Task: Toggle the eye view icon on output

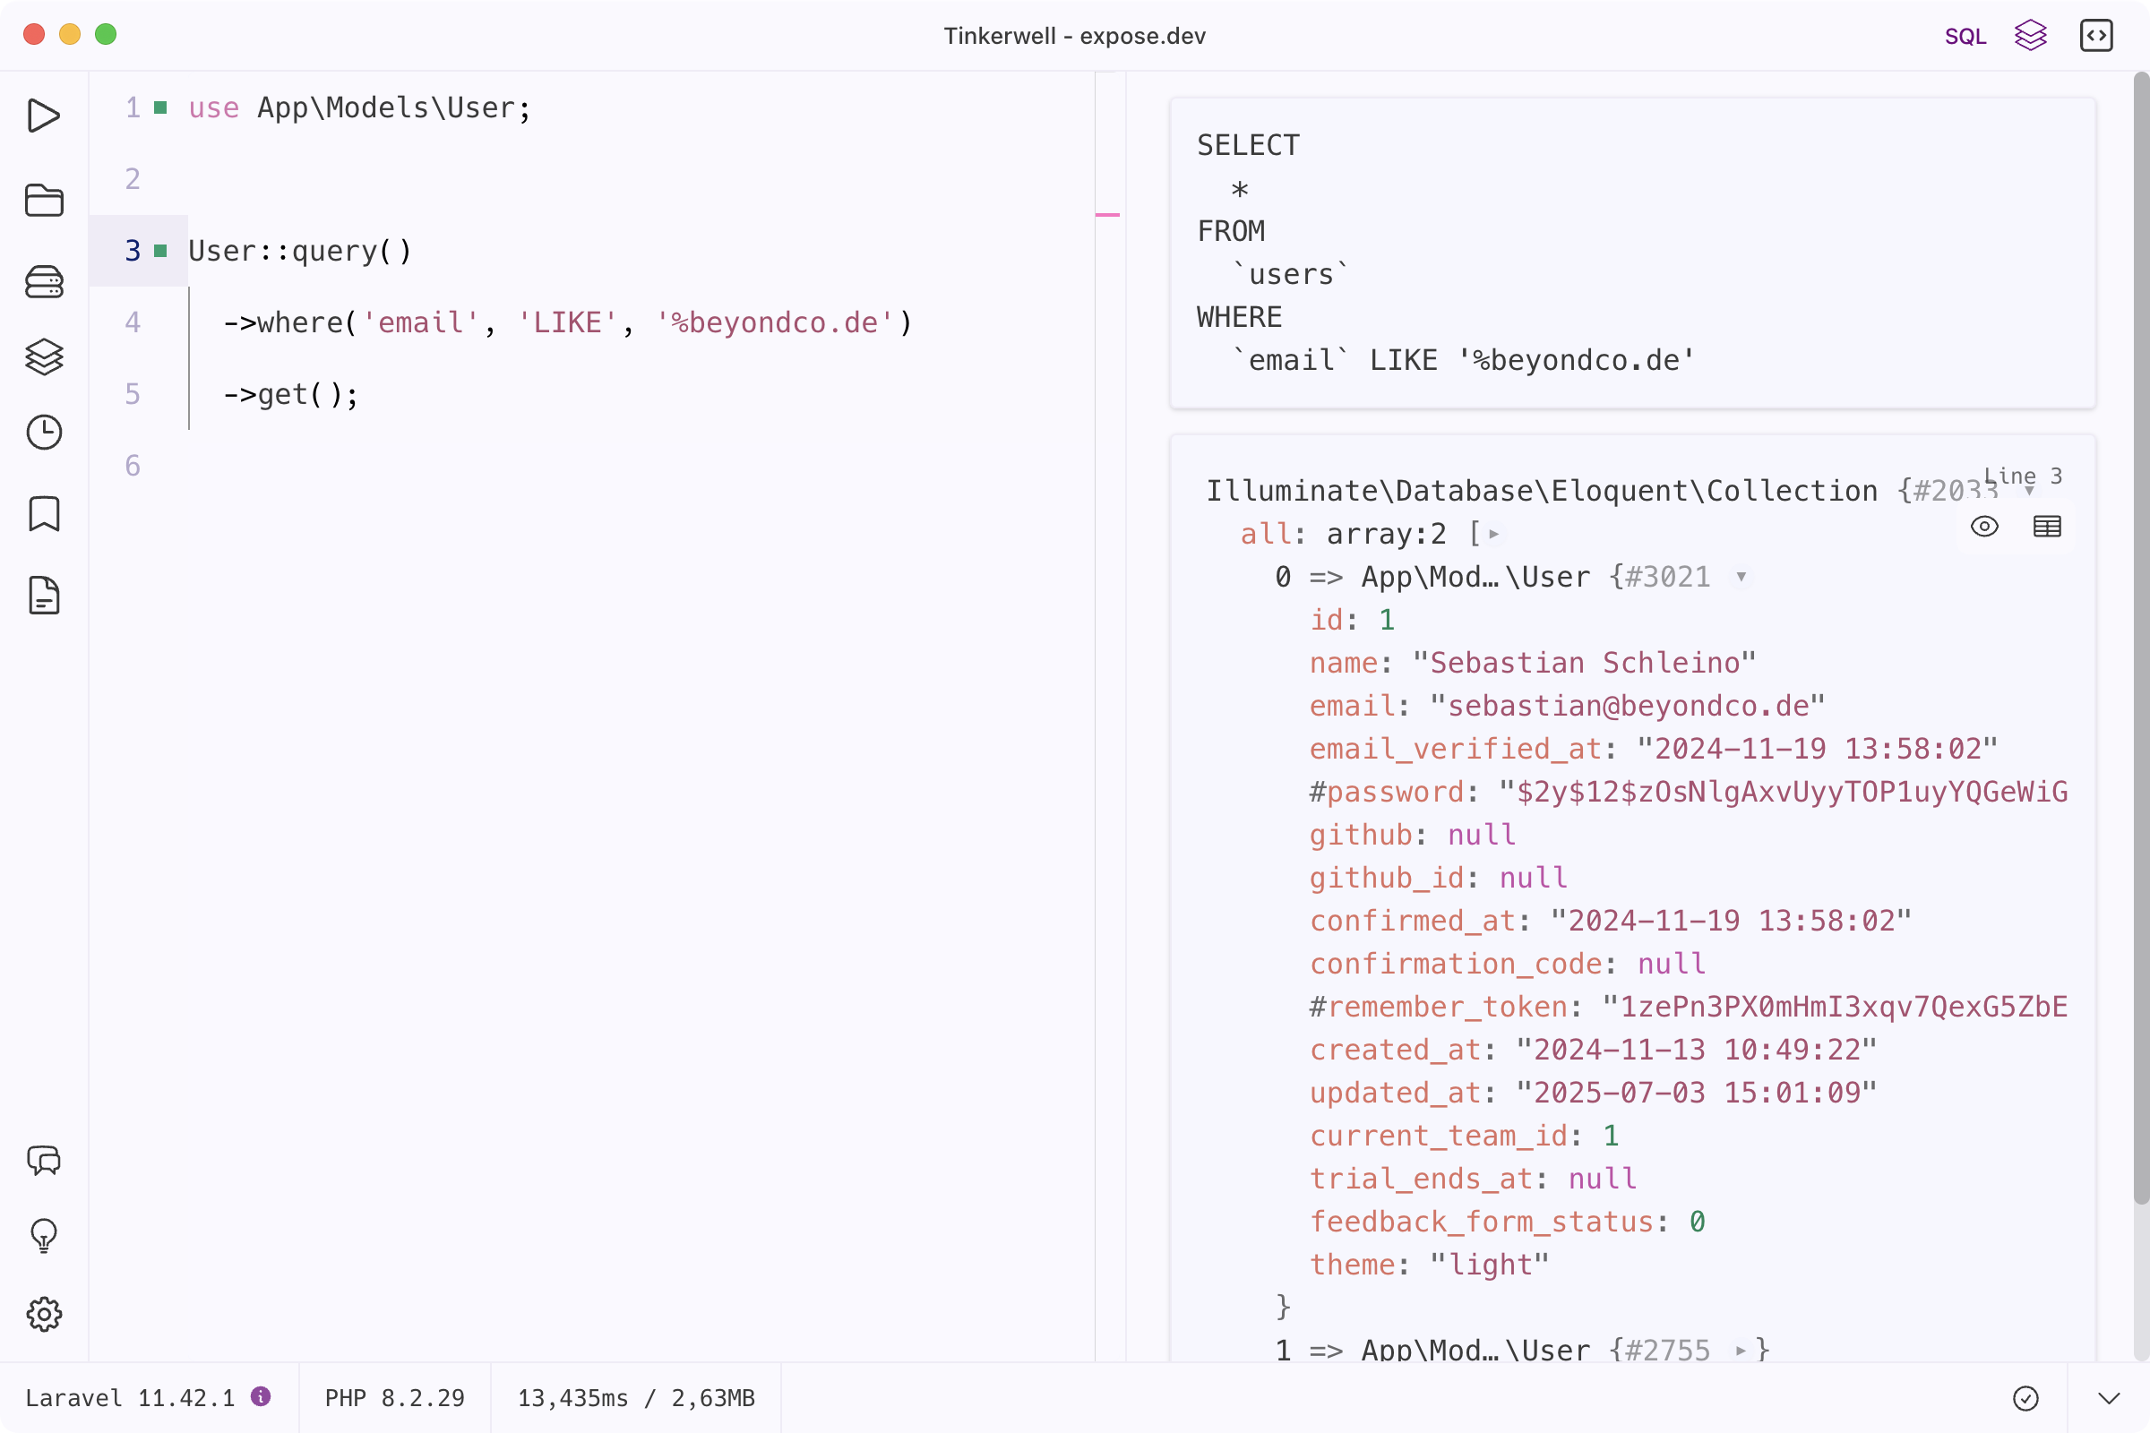Action: pos(1984,527)
